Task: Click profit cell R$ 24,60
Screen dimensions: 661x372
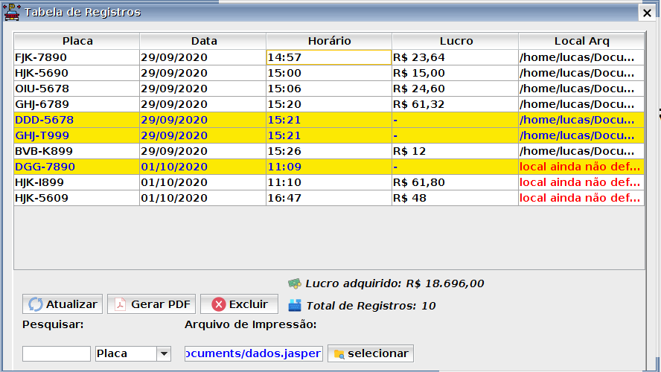Action: [455, 89]
